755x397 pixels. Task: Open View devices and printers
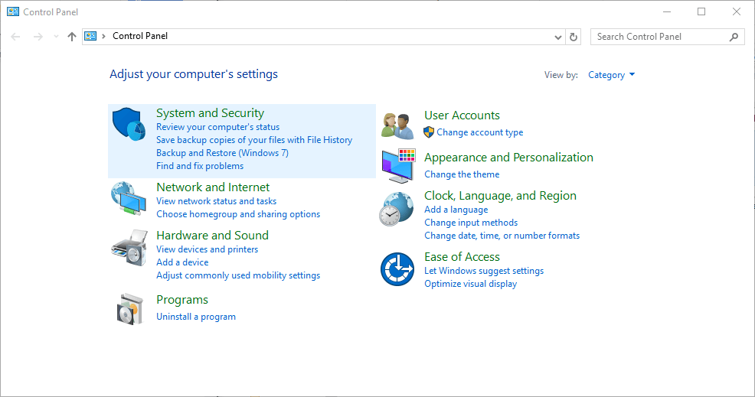pos(207,249)
